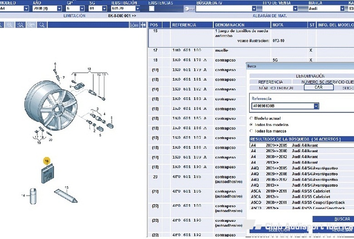354x239 pixels.
Task: Click the zoom out magnifier icon
Action: click(10, 25)
